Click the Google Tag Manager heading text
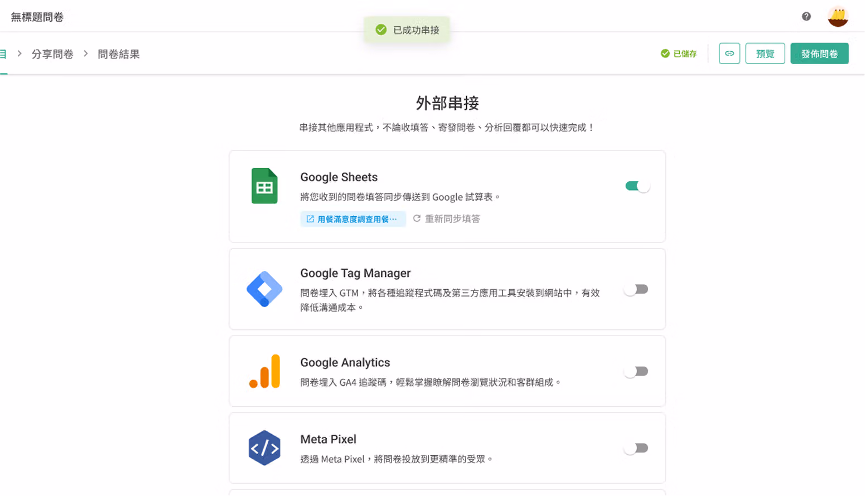Image resolution: width=865 pixels, height=496 pixels. tap(355, 273)
